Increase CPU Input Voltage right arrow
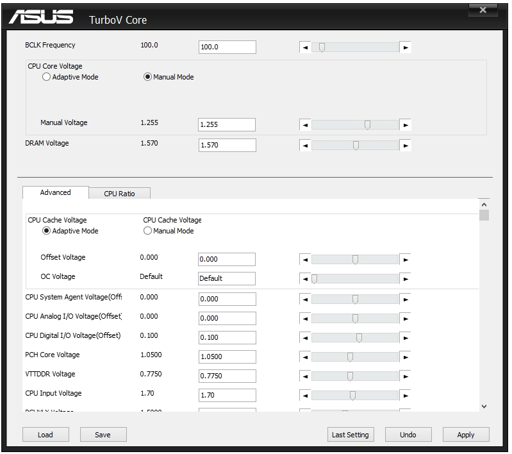Viewport: 512px width, 454px height. tap(405, 396)
